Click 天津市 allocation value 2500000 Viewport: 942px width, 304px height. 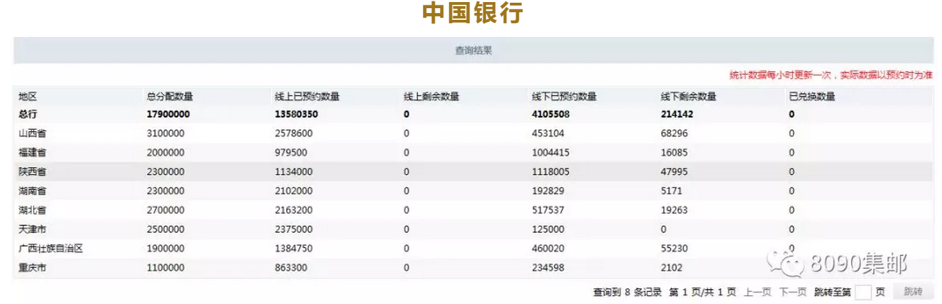(x=166, y=229)
